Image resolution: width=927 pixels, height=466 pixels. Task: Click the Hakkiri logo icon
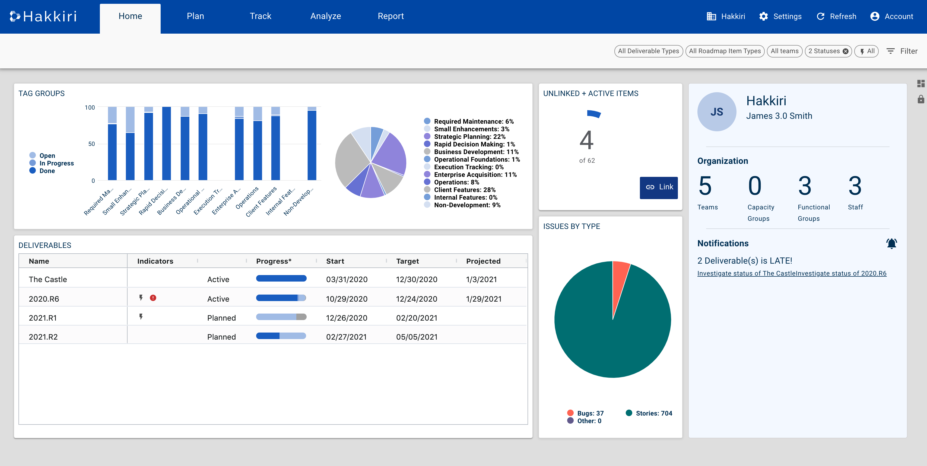[x=15, y=16]
